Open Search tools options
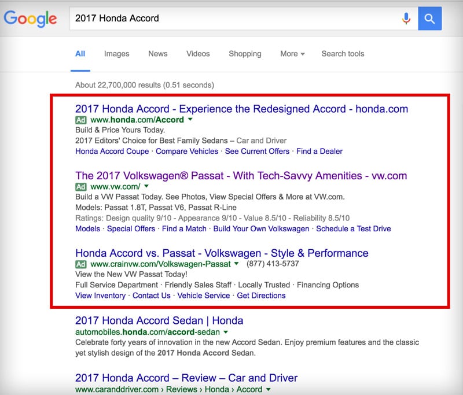Screen dimensions: 463x395 coord(343,54)
